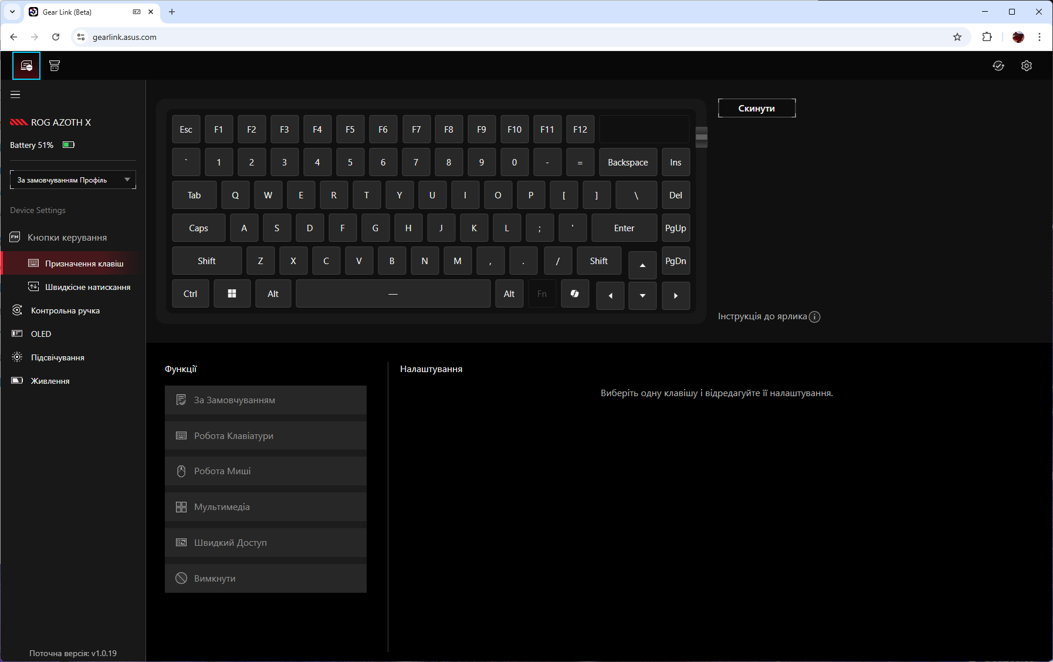Bookmark this page with the star icon

pos(957,37)
